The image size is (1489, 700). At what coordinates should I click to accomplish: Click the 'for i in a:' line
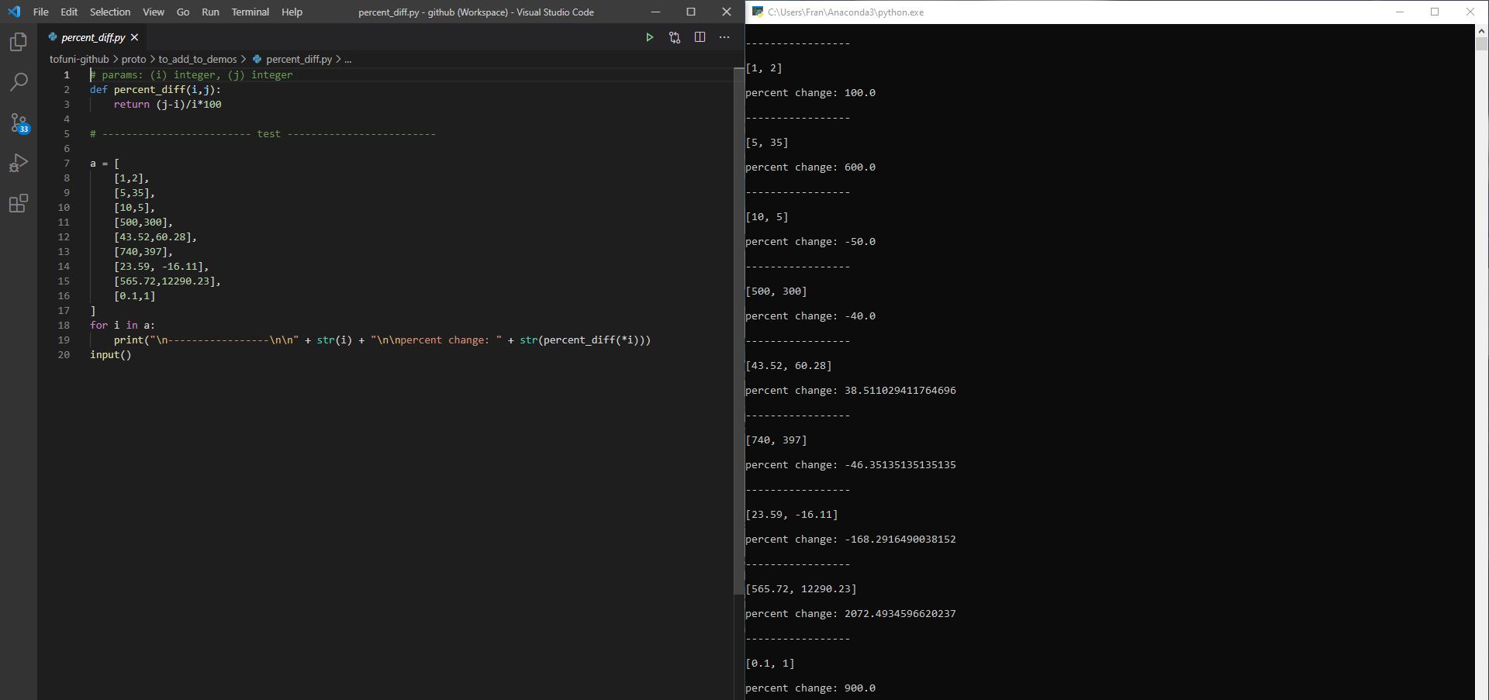[x=123, y=326]
